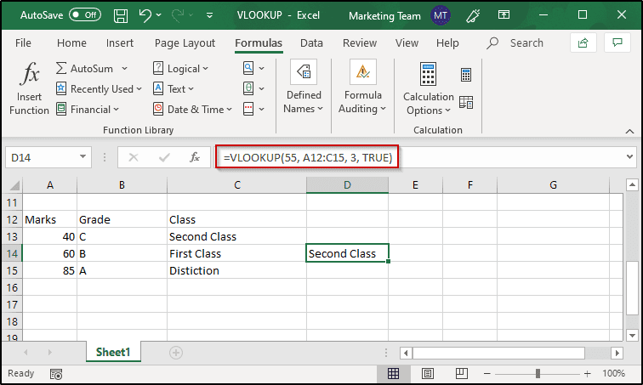Open Formula Auditing dropdown

point(362,88)
